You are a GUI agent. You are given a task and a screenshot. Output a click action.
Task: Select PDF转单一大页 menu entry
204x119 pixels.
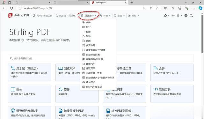[x=92, y=73]
